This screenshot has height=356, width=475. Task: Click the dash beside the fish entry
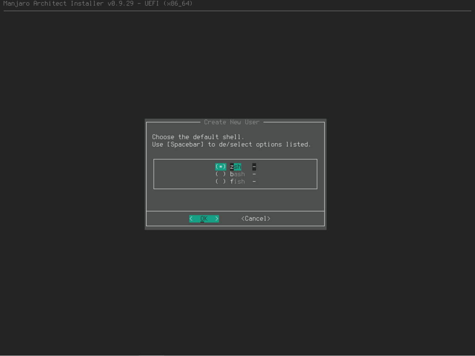click(x=254, y=181)
